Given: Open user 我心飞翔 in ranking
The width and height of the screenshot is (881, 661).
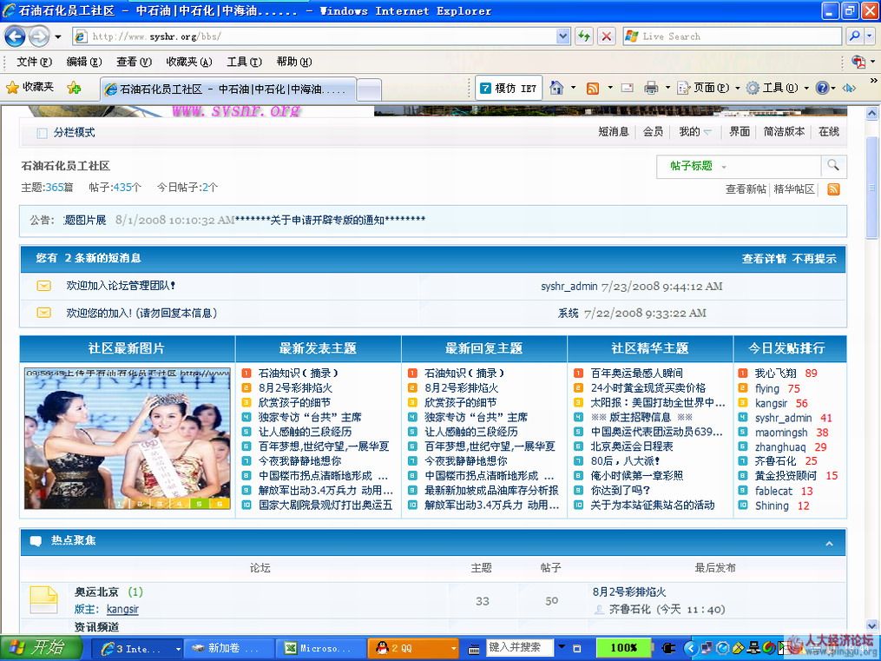Looking at the screenshot, I should point(775,373).
